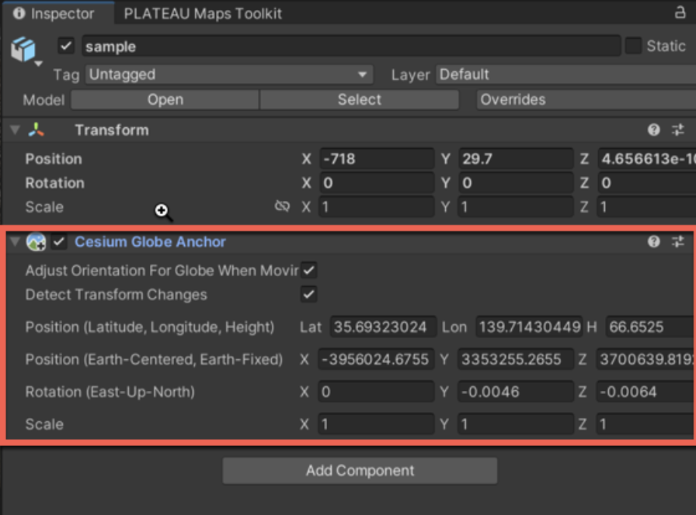Click ECEF X field -3956024.6755

[x=377, y=359]
